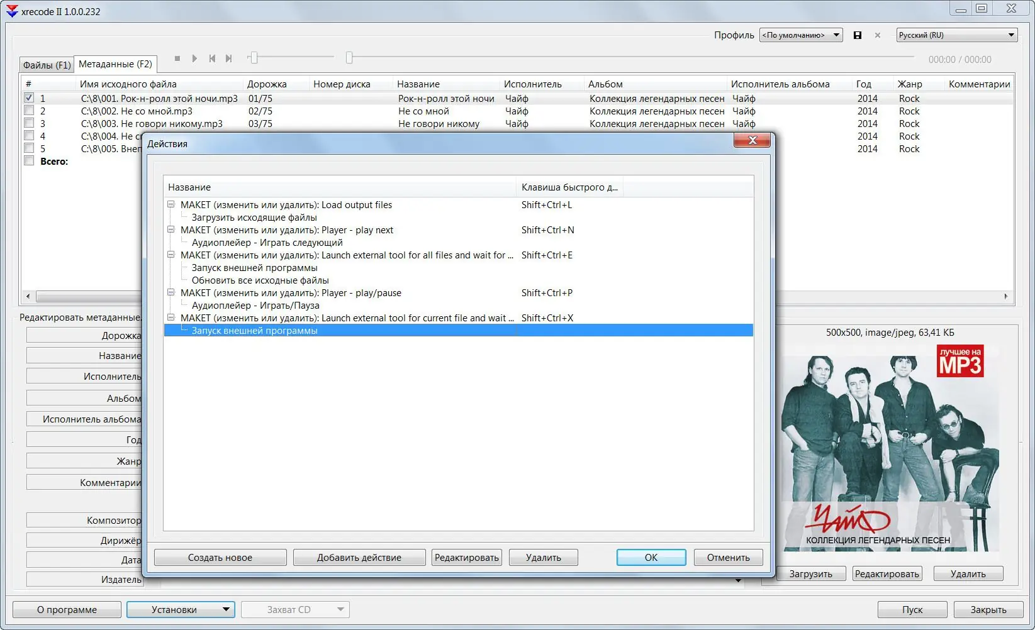The image size is (1035, 630).
Task: Move the playback position slider handle
Action: tap(254, 57)
